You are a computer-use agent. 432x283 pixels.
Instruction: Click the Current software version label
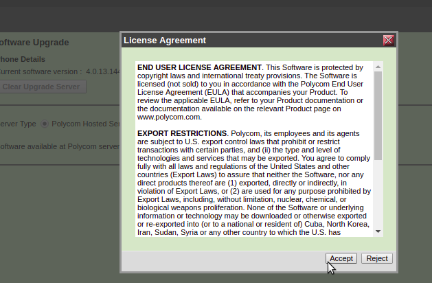tap(41, 71)
